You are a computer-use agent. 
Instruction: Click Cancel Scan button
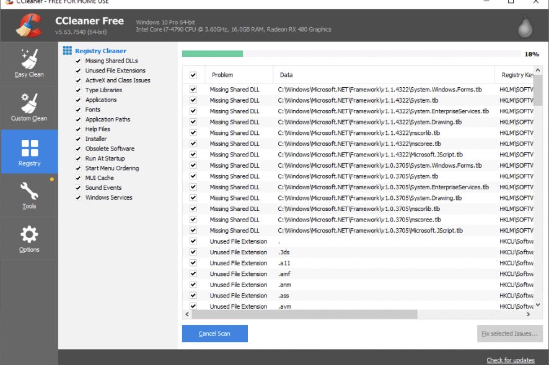point(214,333)
